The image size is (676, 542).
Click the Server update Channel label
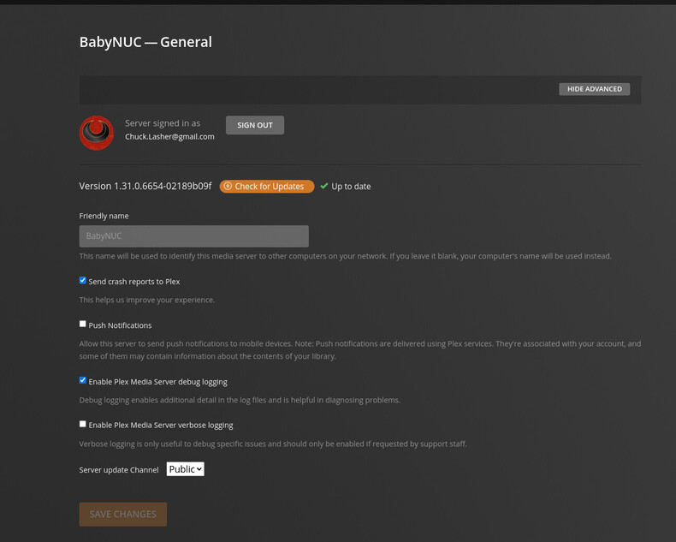click(119, 470)
